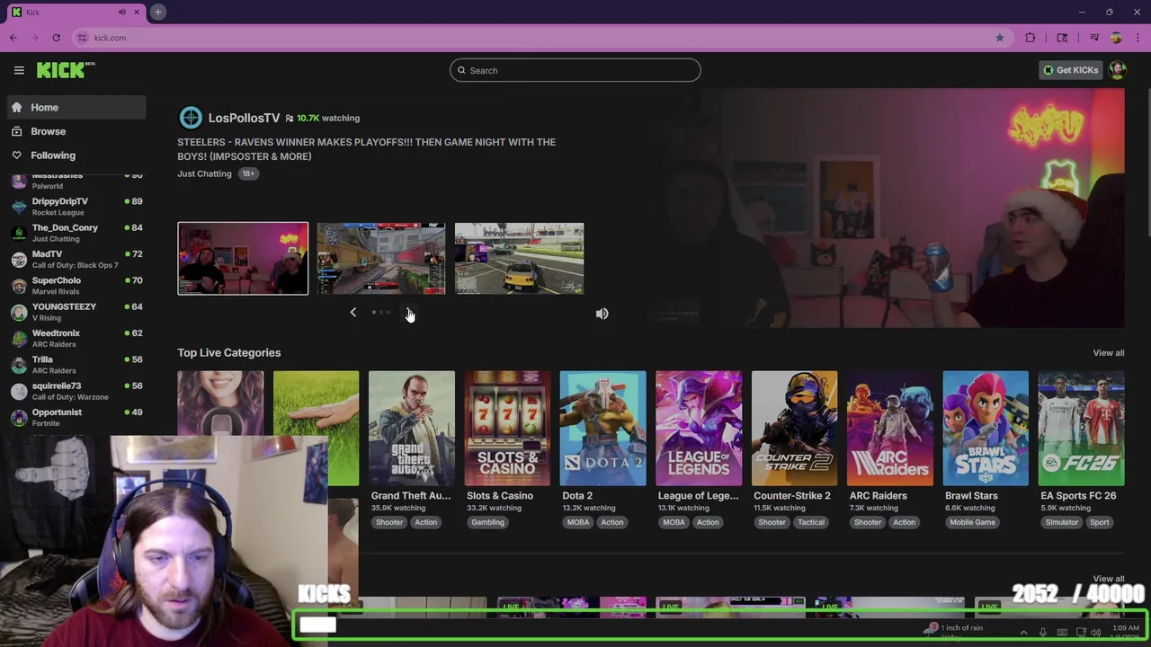The width and height of the screenshot is (1151, 647).
Task: Open DrippyDripTV channel avatar in sidebar
Action: tap(19, 208)
